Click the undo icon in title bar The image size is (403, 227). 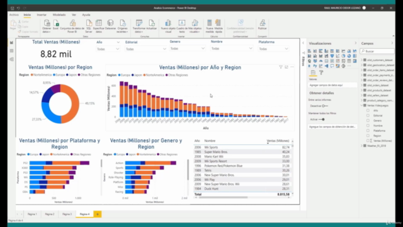(18, 8)
